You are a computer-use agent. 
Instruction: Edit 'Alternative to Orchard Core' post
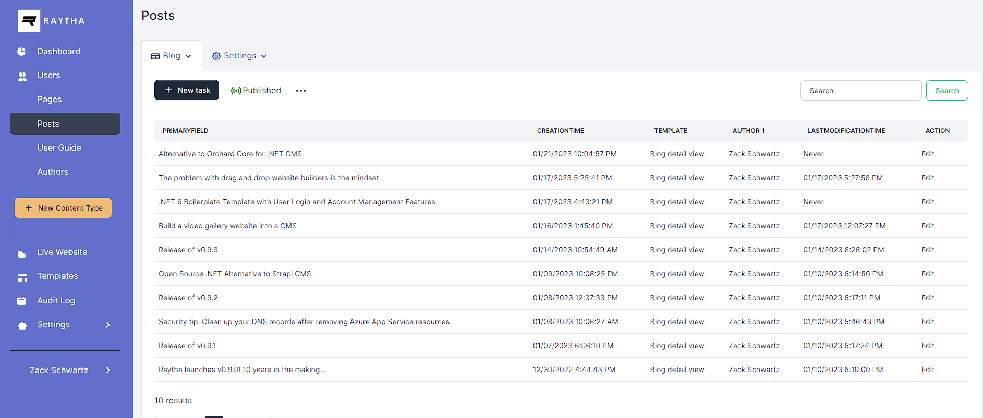click(x=928, y=154)
